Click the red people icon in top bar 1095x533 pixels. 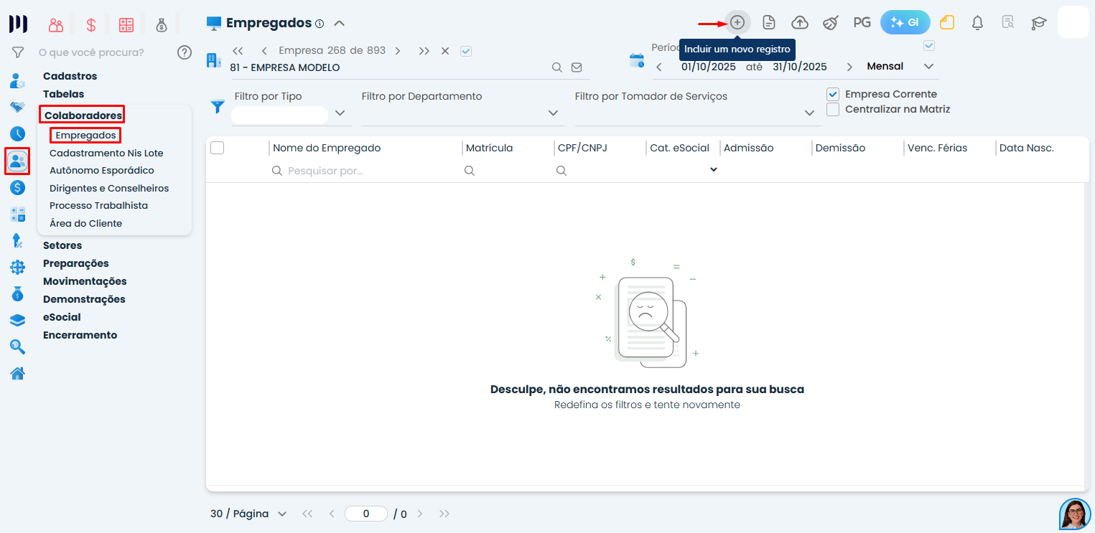click(56, 24)
